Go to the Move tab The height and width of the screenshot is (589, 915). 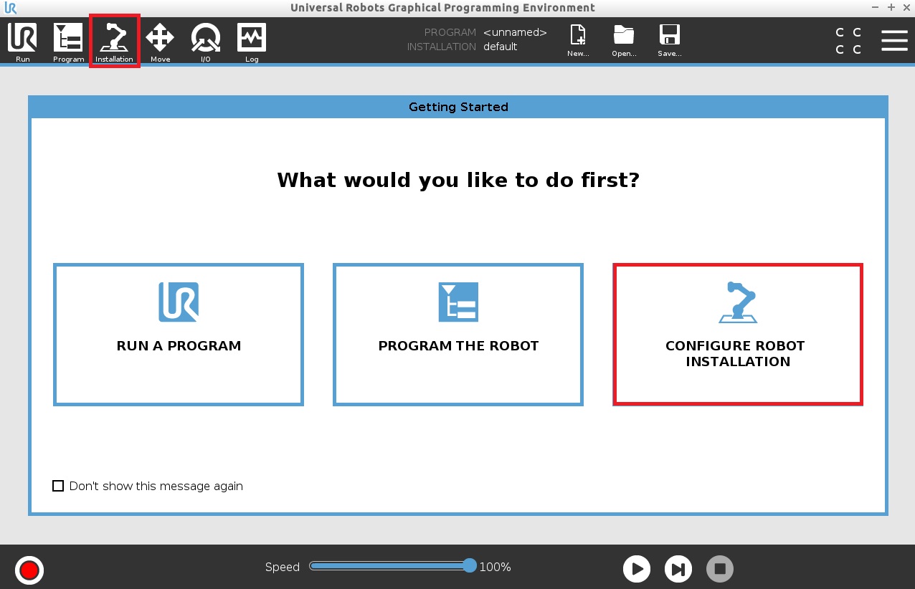pos(160,43)
